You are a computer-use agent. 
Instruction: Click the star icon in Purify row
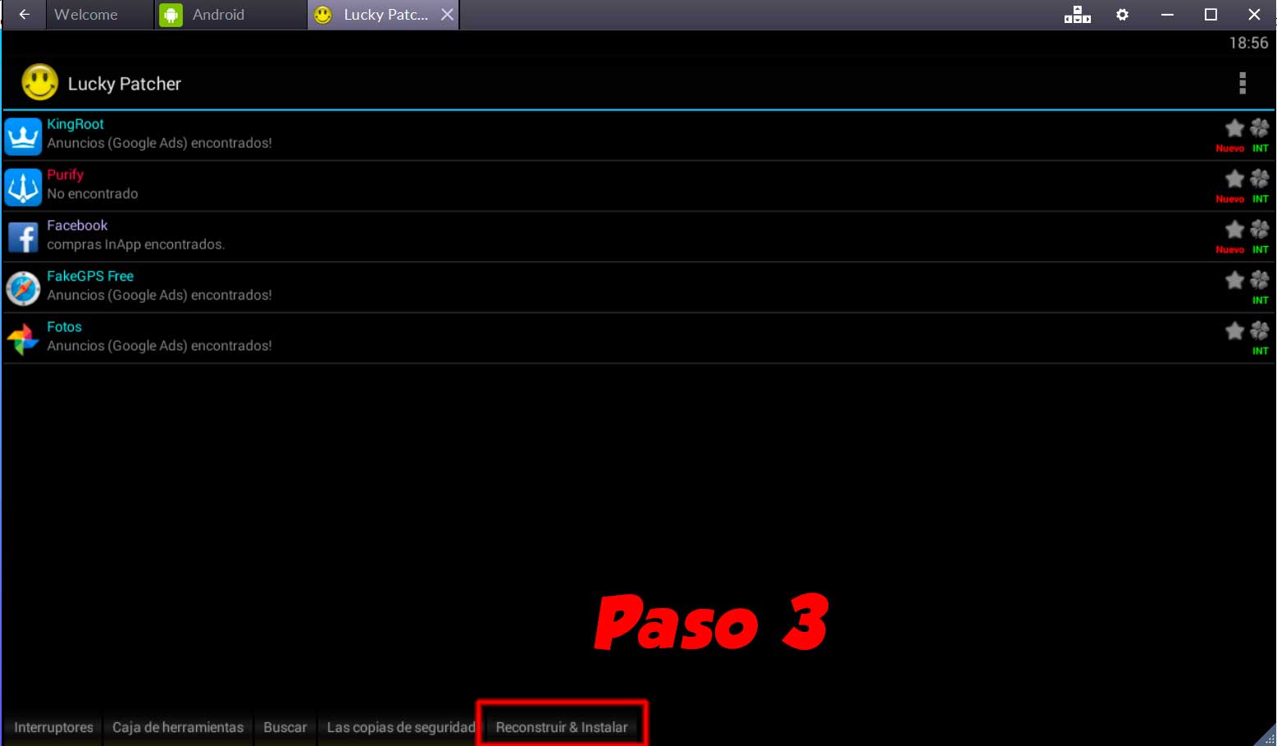coord(1234,179)
